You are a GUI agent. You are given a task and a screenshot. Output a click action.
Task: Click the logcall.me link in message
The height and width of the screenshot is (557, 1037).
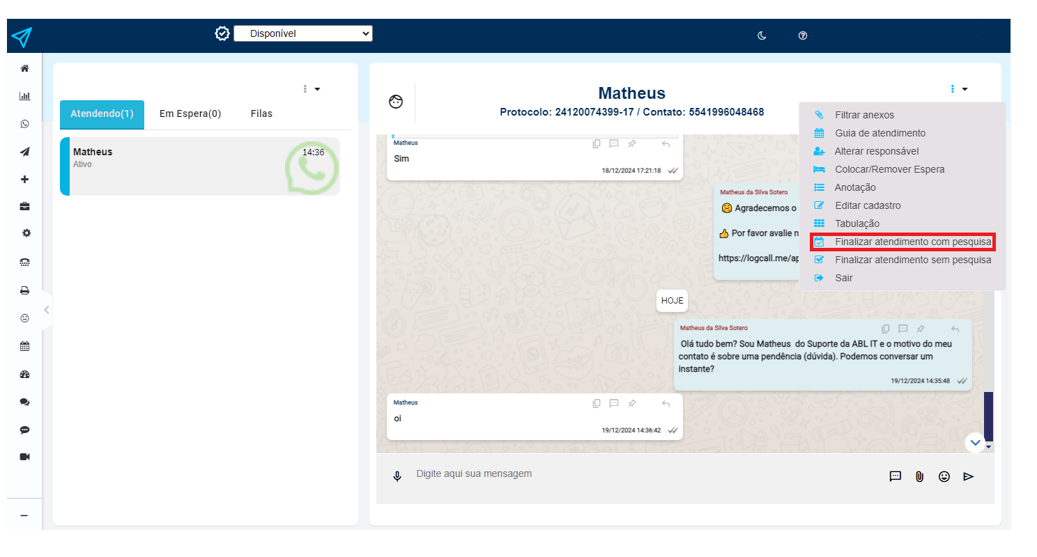(x=758, y=258)
